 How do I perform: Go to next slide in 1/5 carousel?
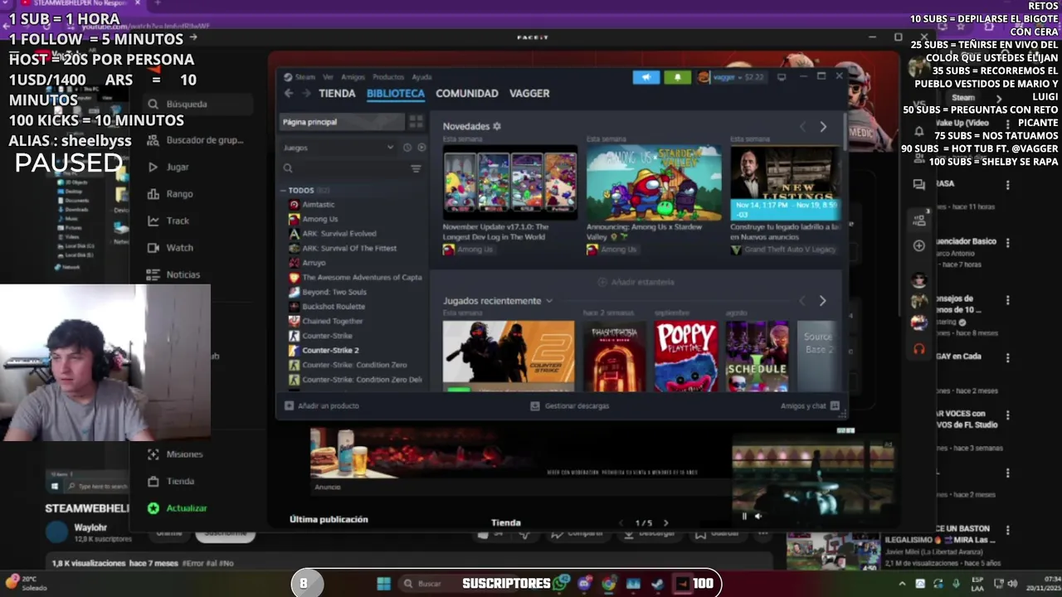tap(665, 523)
